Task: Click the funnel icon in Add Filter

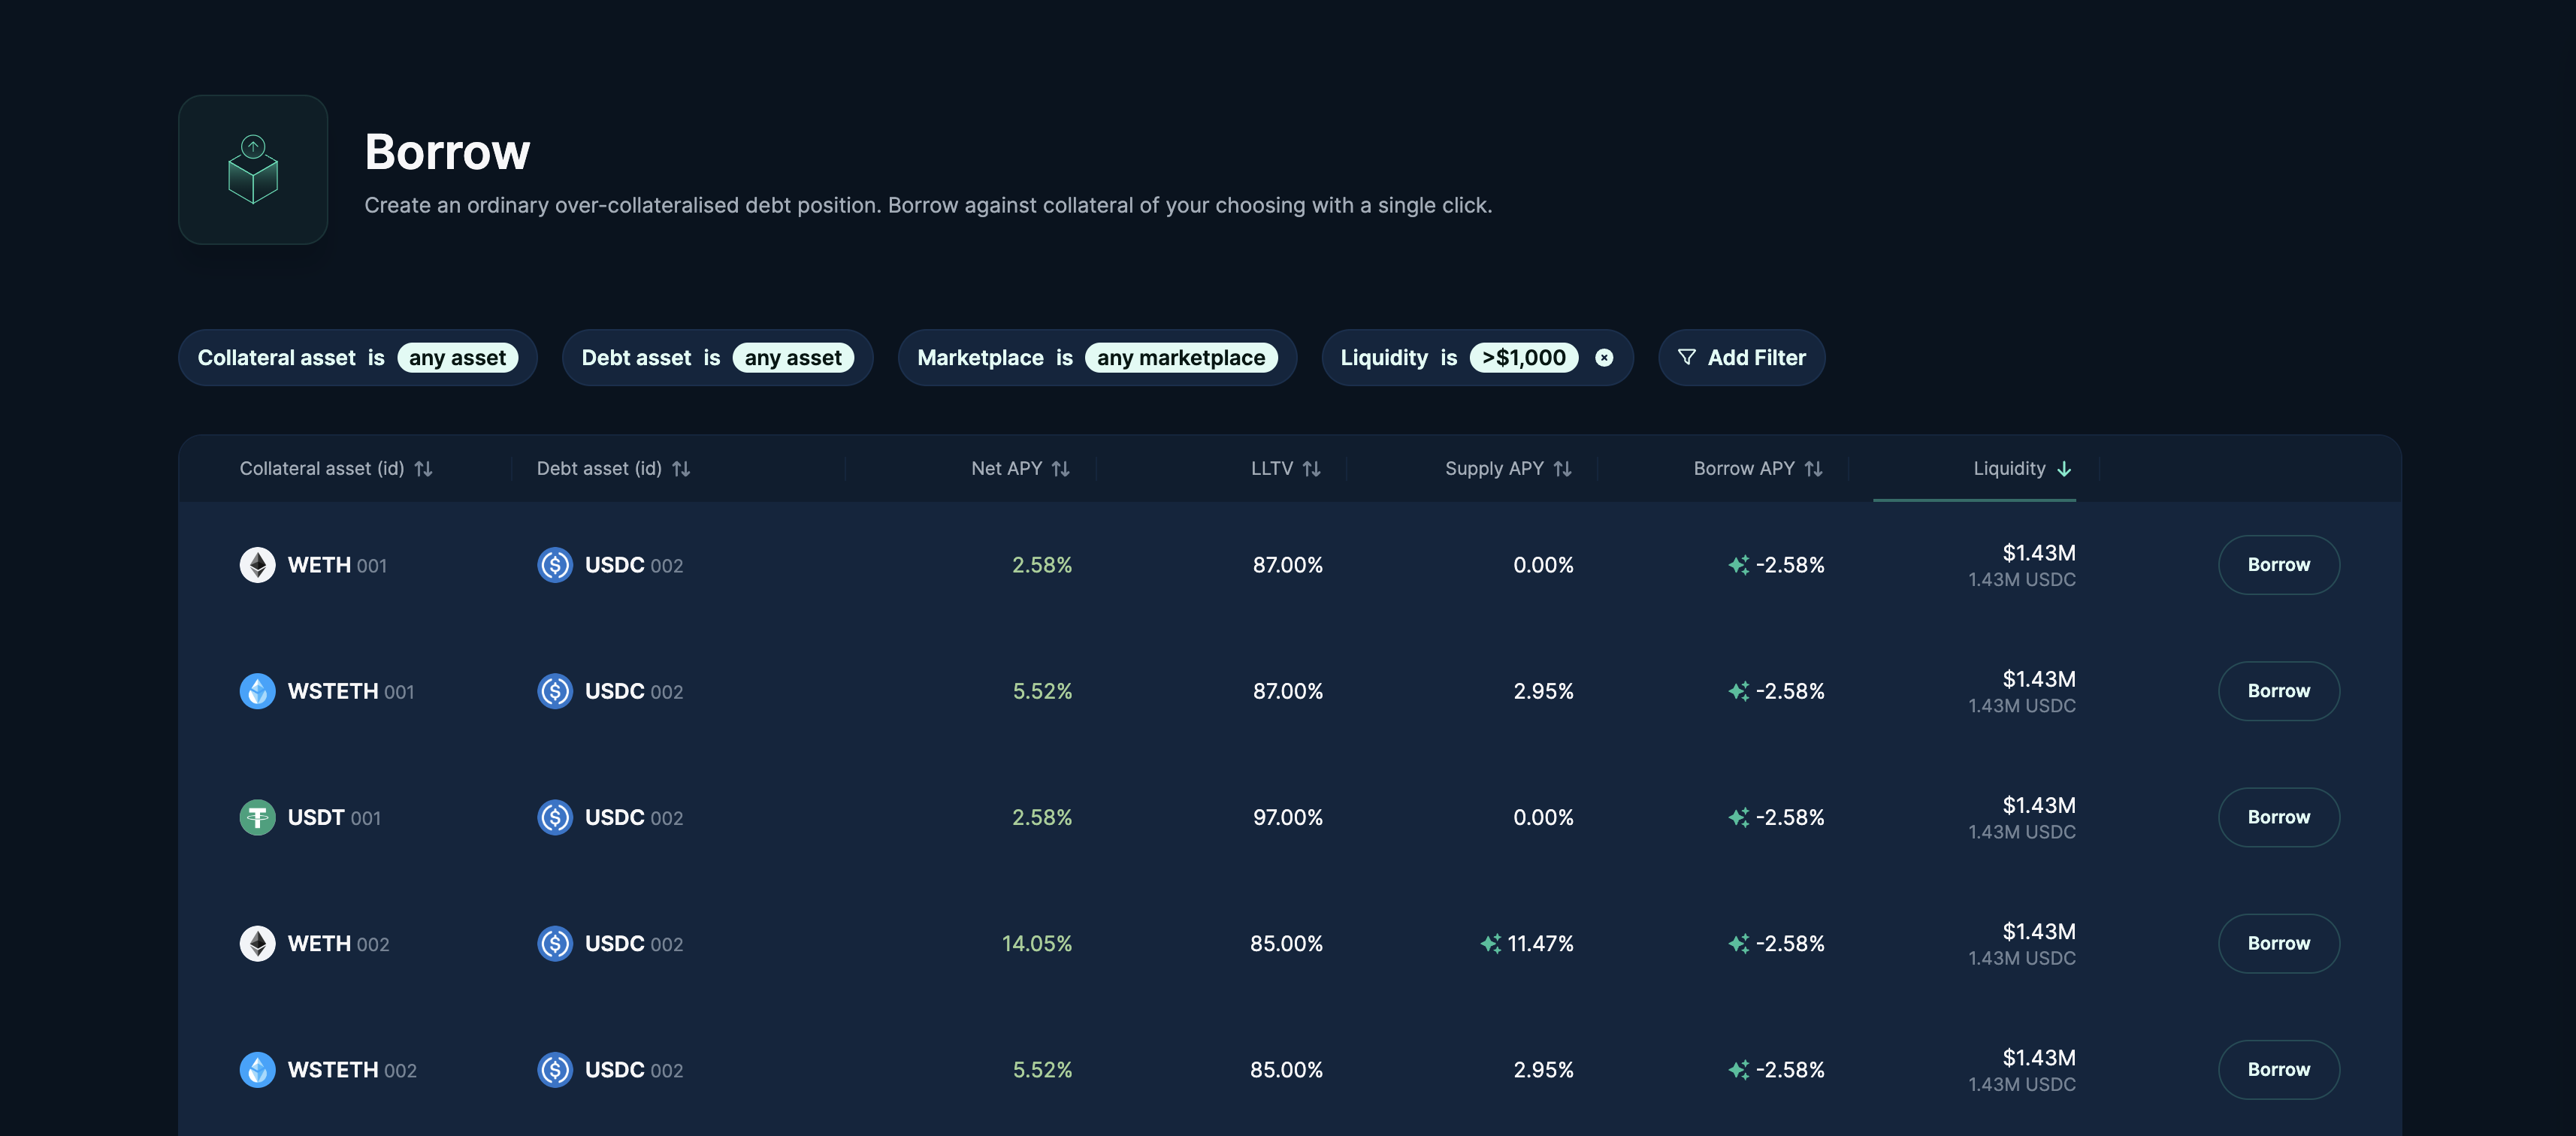Action: point(1686,357)
